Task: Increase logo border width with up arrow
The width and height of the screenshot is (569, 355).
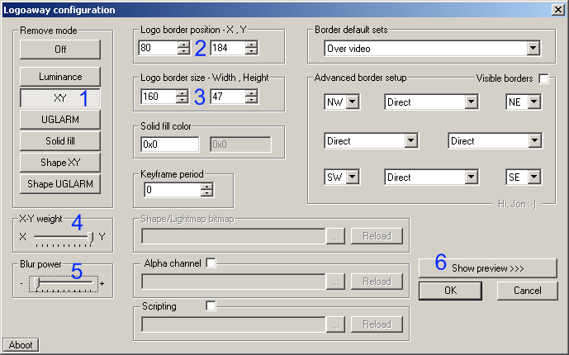Action: (x=183, y=92)
